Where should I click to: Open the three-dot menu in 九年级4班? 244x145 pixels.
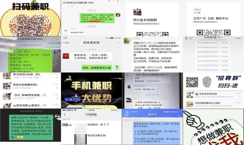(x=238, y=38)
